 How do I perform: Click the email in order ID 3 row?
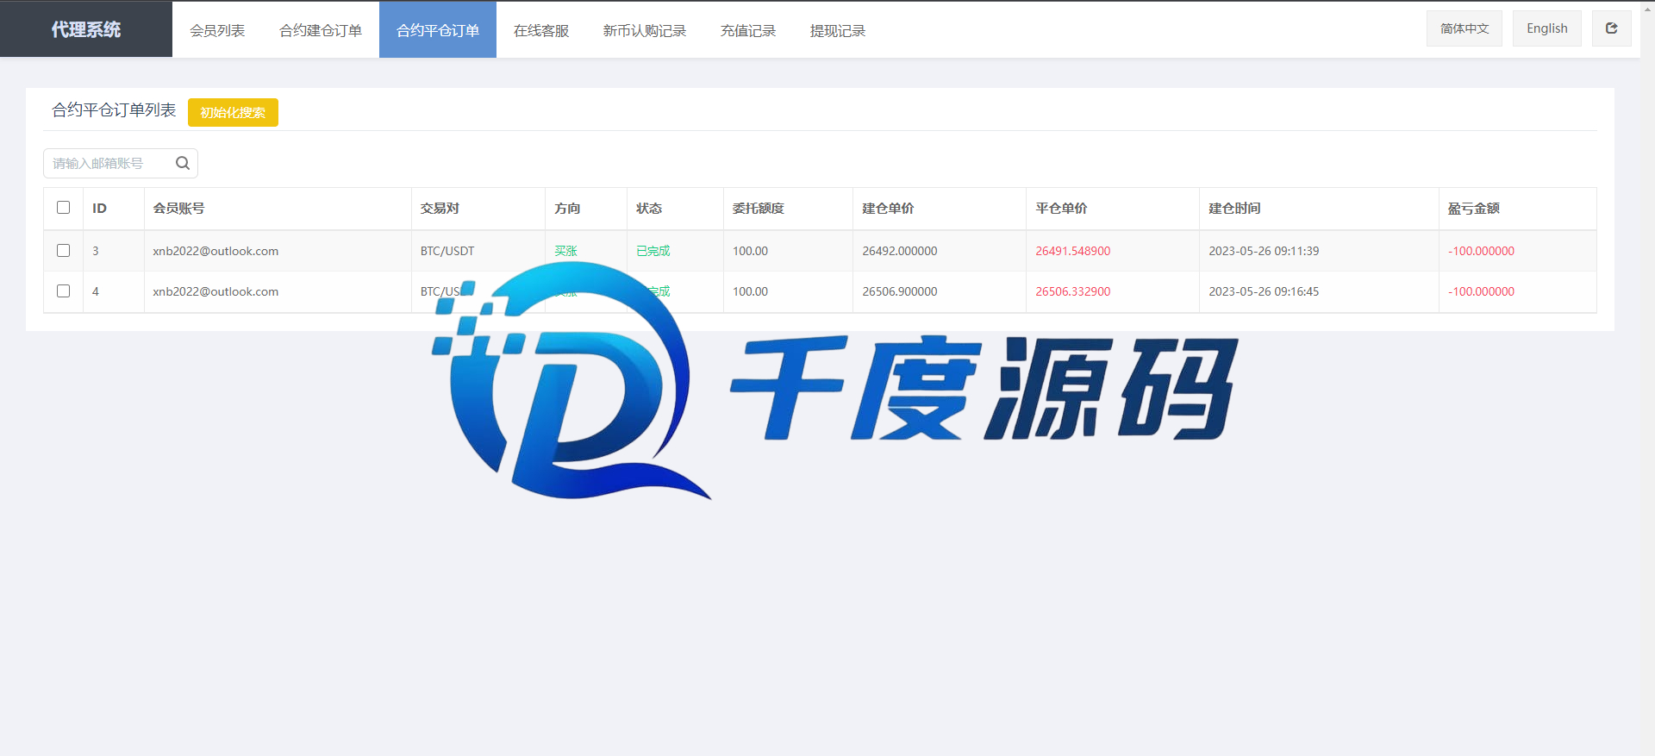215,251
